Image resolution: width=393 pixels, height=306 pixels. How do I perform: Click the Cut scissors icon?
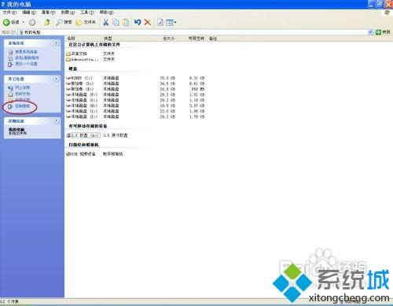(105, 22)
